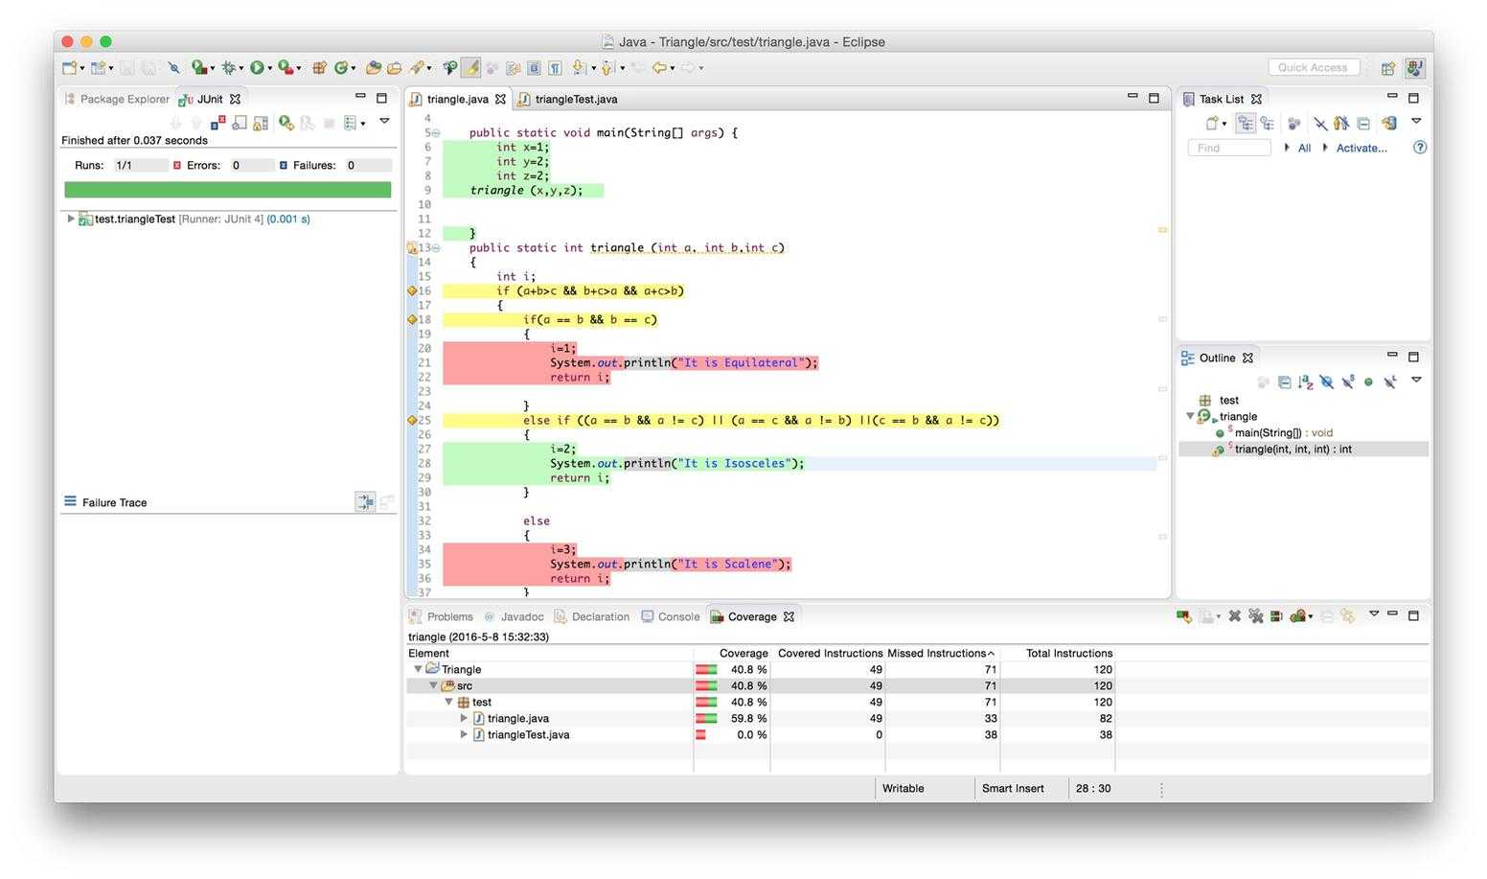Collapse the triangle class node in Outline

point(1191,416)
